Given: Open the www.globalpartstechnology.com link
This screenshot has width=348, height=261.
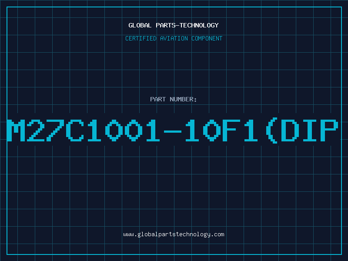Looking at the screenshot, I should click(x=174, y=234).
